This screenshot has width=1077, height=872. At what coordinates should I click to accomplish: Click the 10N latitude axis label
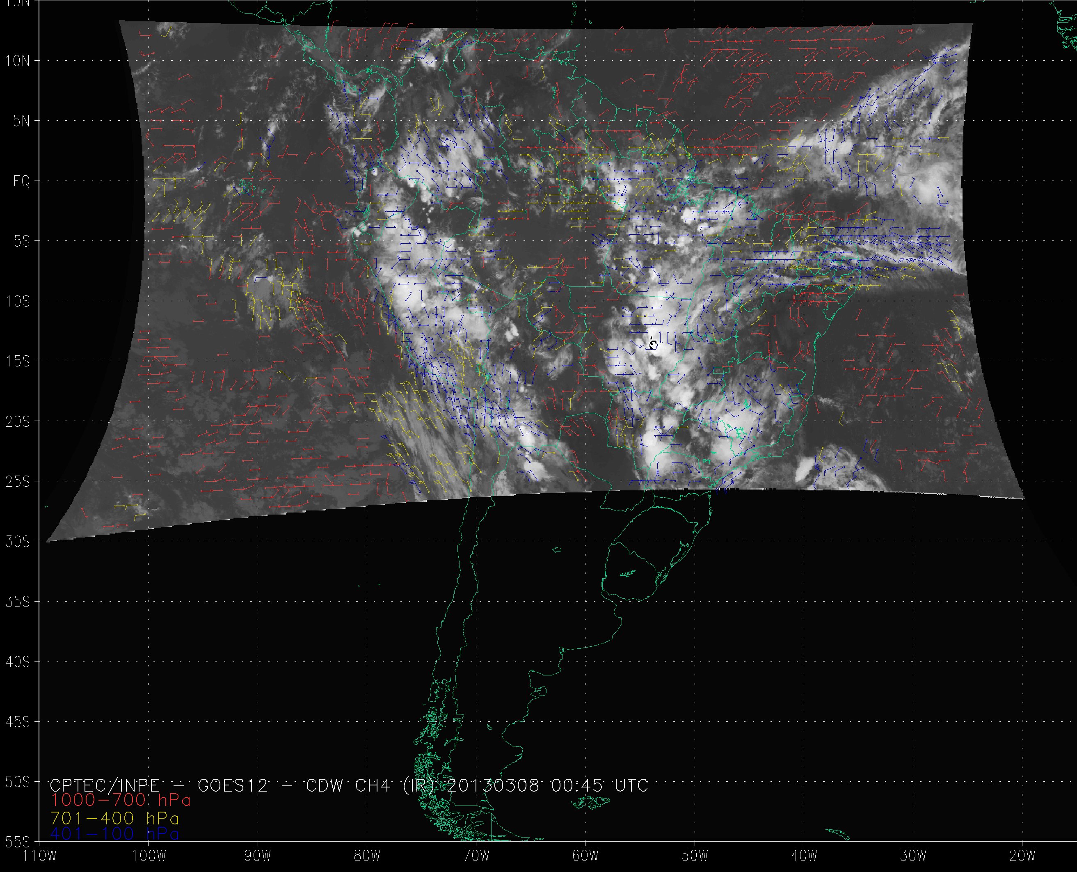18,61
